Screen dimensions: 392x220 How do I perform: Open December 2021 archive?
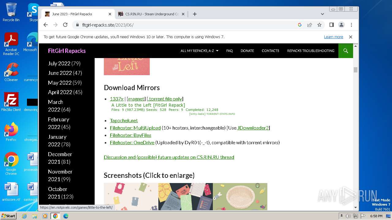click(x=60, y=158)
